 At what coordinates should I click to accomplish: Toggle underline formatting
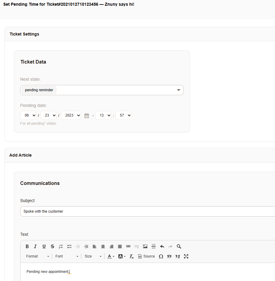(x=44, y=246)
